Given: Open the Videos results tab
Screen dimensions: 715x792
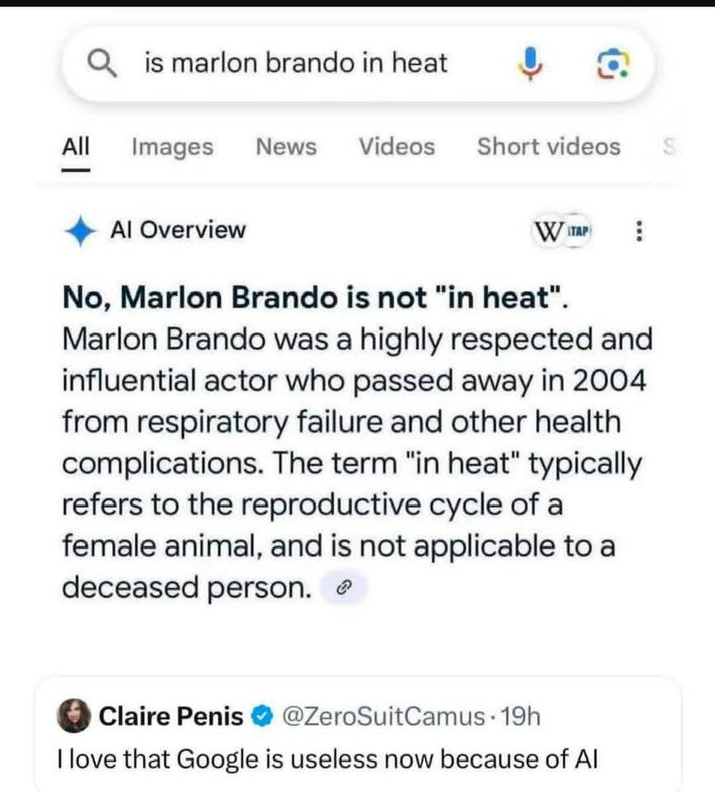Looking at the screenshot, I should (x=397, y=147).
